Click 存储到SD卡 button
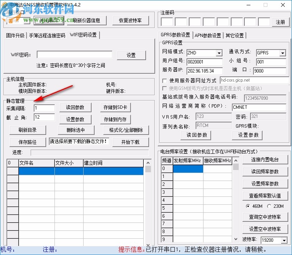Image resolution: width=292 pixels, height=255 pixels. click(115, 108)
